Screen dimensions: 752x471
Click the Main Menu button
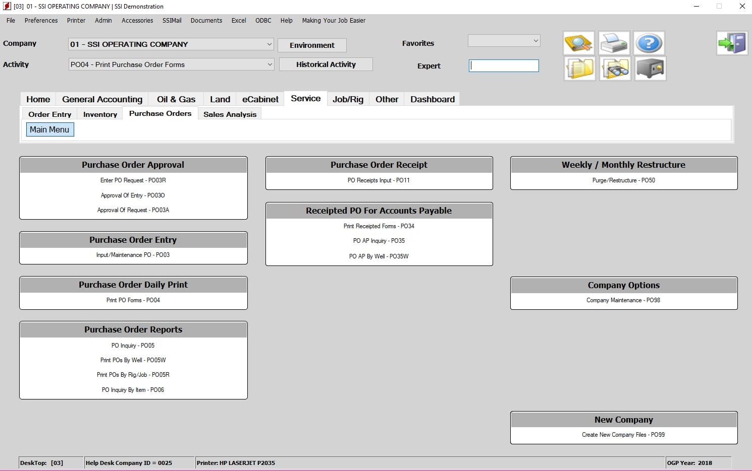(x=49, y=129)
